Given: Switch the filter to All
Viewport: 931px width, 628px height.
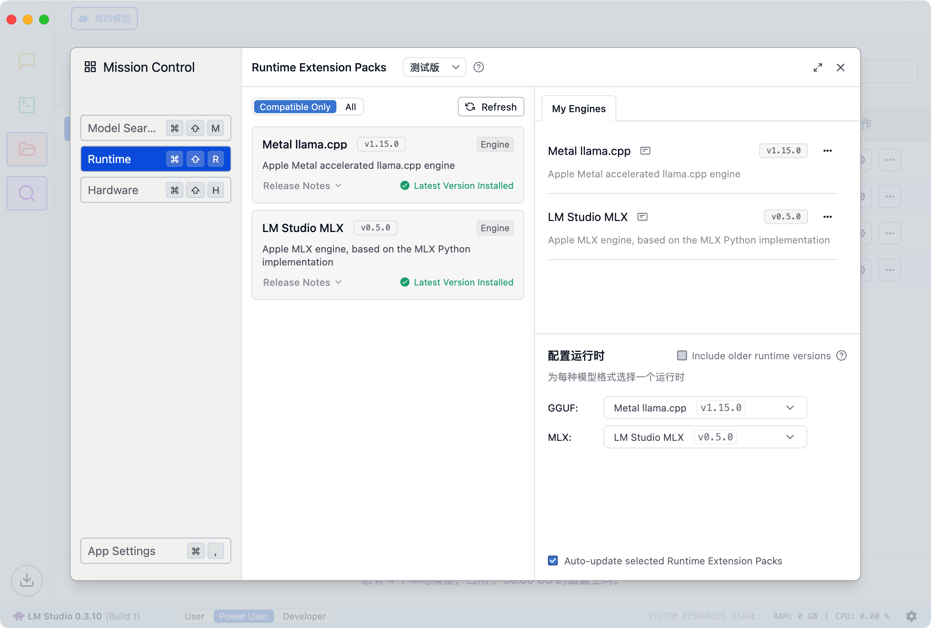Looking at the screenshot, I should (351, 107).
